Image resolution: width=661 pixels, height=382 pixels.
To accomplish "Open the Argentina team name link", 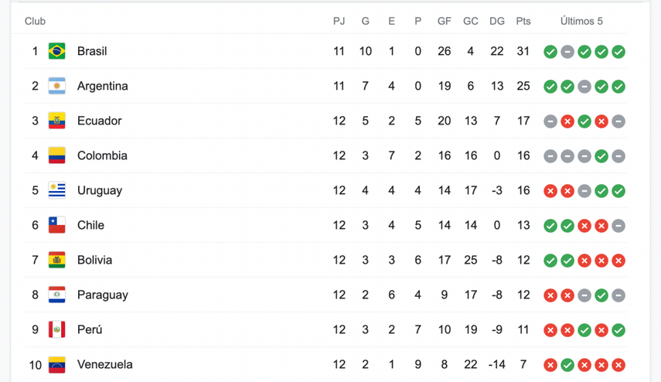I will click(x=103, y=86).
